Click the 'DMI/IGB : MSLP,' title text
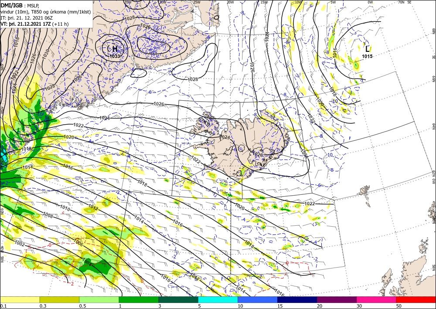 [x=20, y=5]
